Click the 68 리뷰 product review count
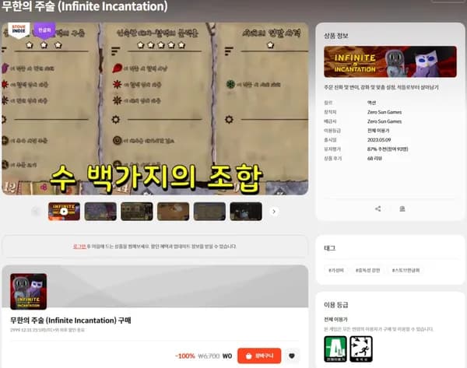 pos(374,159)
